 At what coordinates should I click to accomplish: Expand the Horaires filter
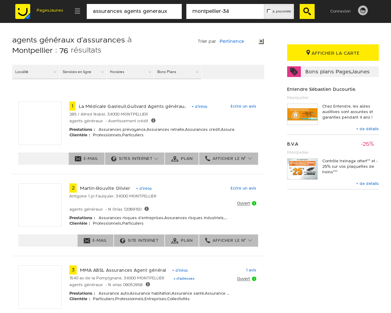(x=130, y=72)
